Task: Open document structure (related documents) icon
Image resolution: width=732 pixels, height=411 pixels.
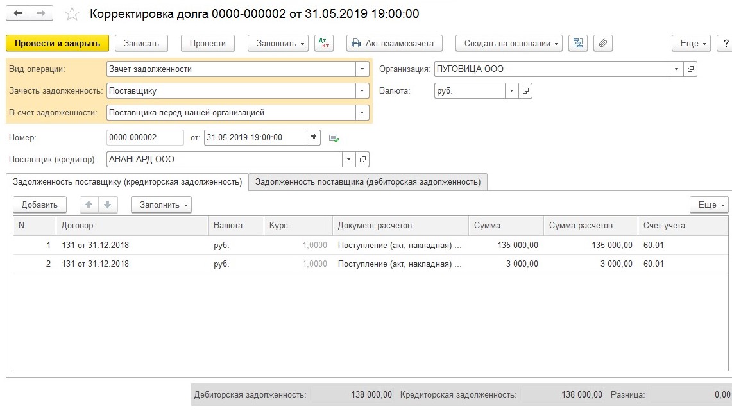Action: (579, 43)
